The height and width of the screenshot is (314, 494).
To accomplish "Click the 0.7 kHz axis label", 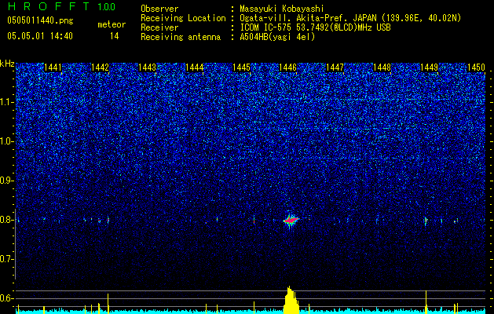I will (6, 259).
